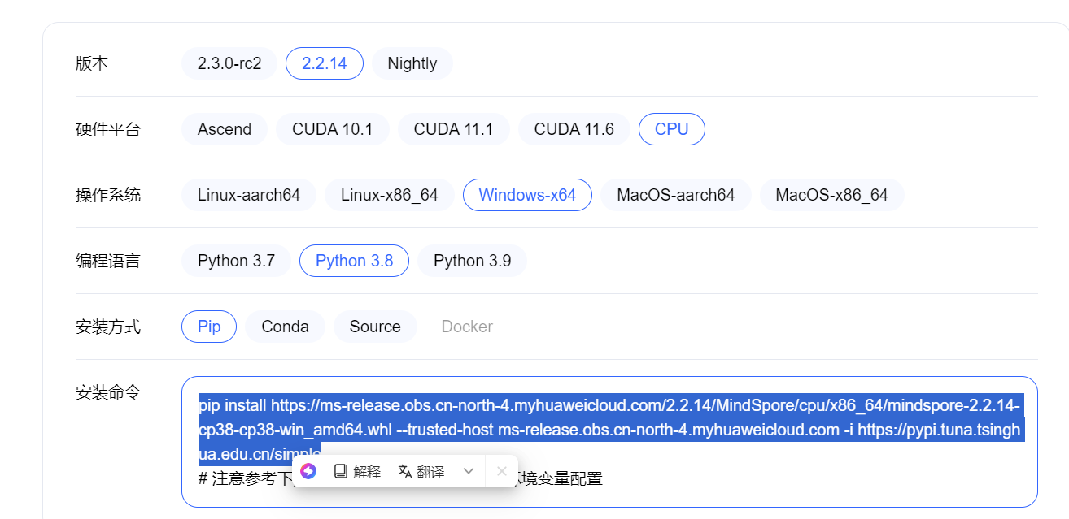Click the 解释 explain button
The width and height of the screenshot is (1069, 519).
[357, 471]
